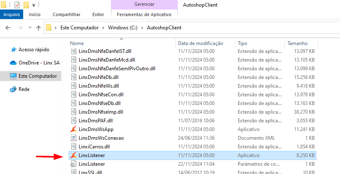
Task: Open the Compartilhar ribbon tab
Action: click(67, 14)
